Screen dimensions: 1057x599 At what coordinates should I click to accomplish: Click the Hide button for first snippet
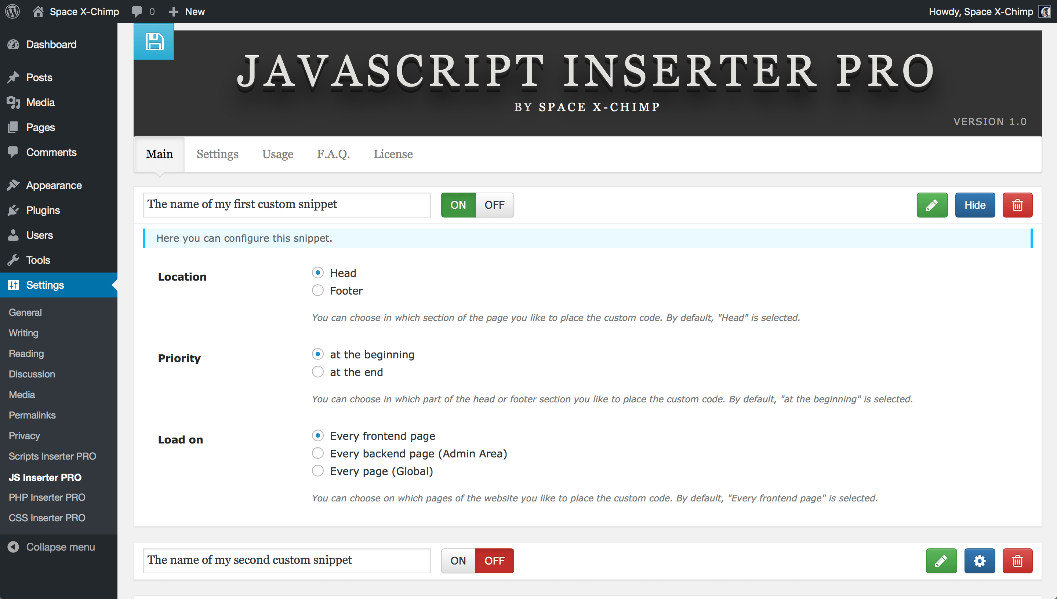tap(974, 205)
